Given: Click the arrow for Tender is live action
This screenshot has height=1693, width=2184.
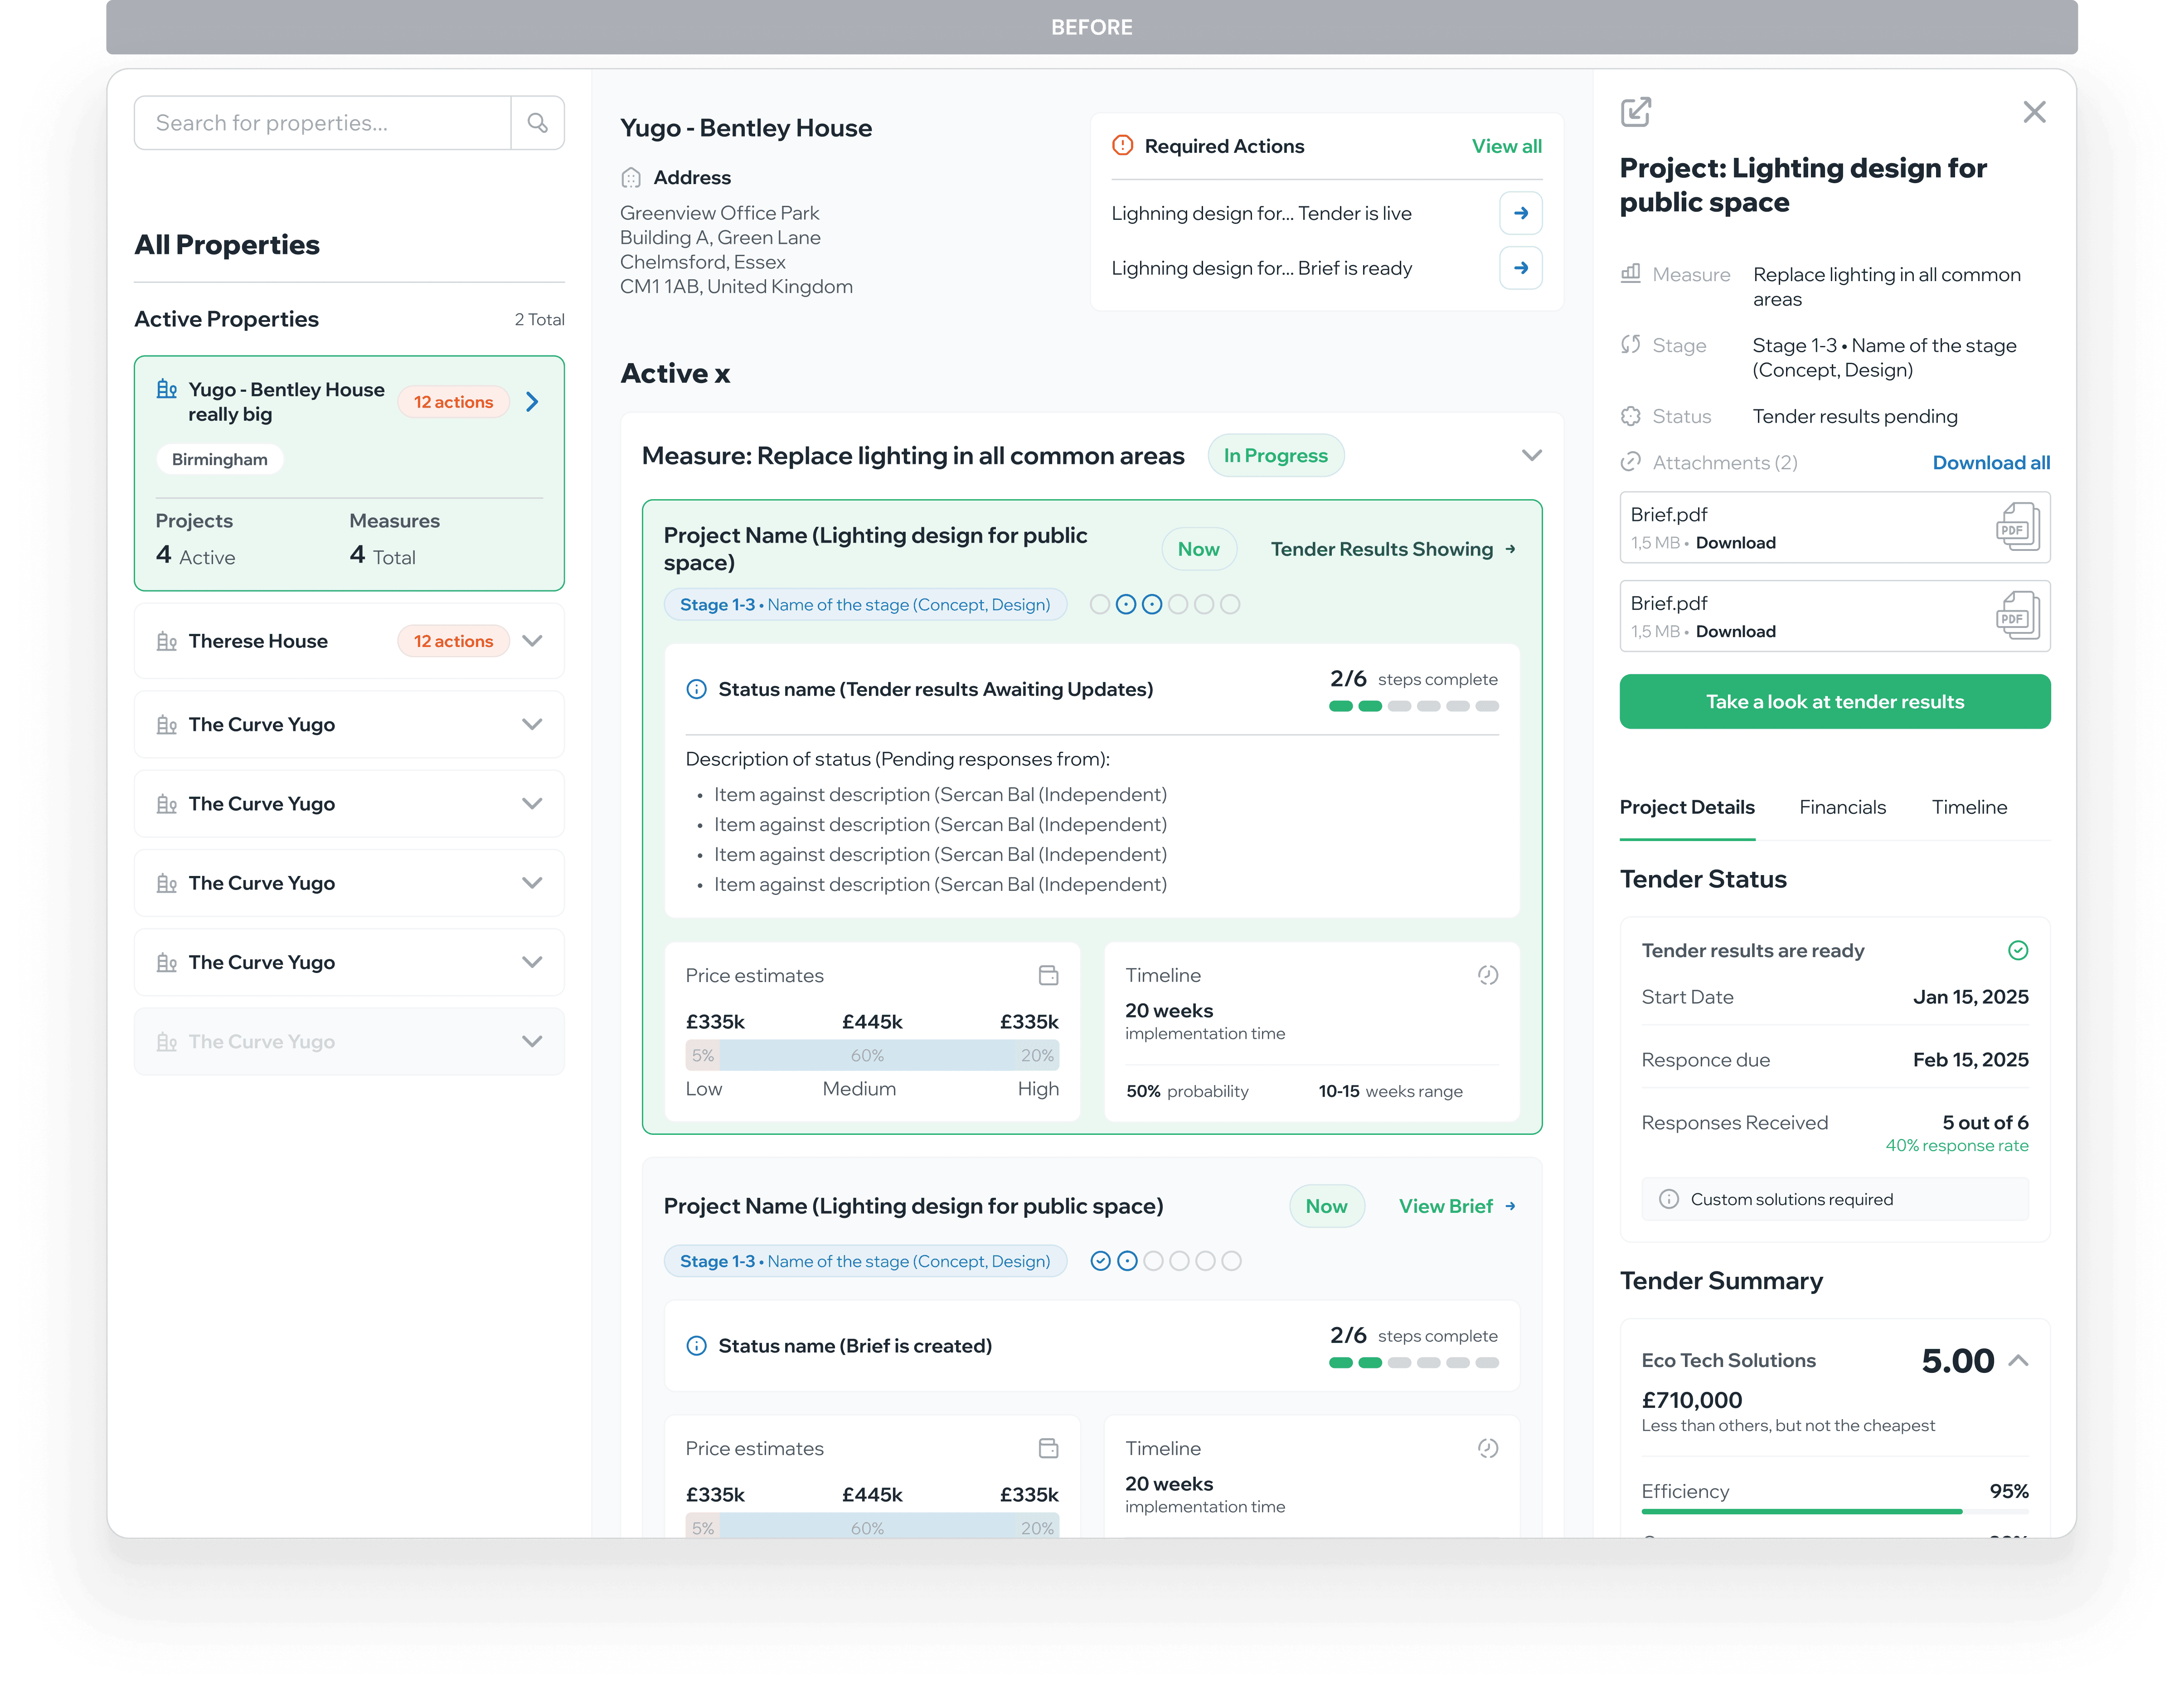Looking at the screenshot, I should pos(1520,213).
